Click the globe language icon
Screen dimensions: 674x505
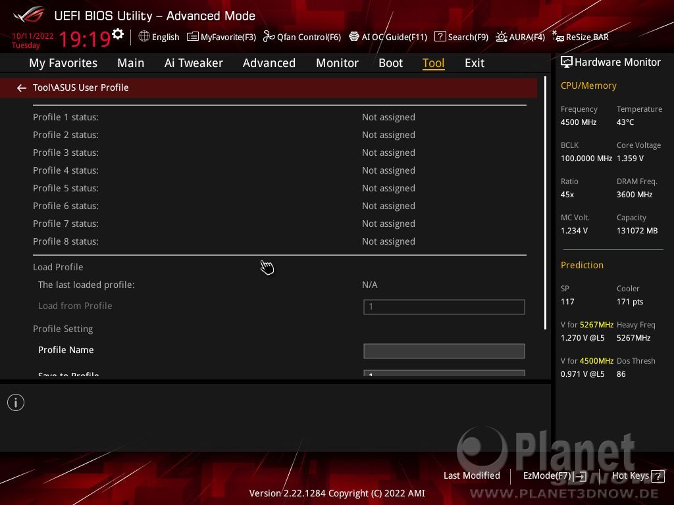tap(144, 37)
